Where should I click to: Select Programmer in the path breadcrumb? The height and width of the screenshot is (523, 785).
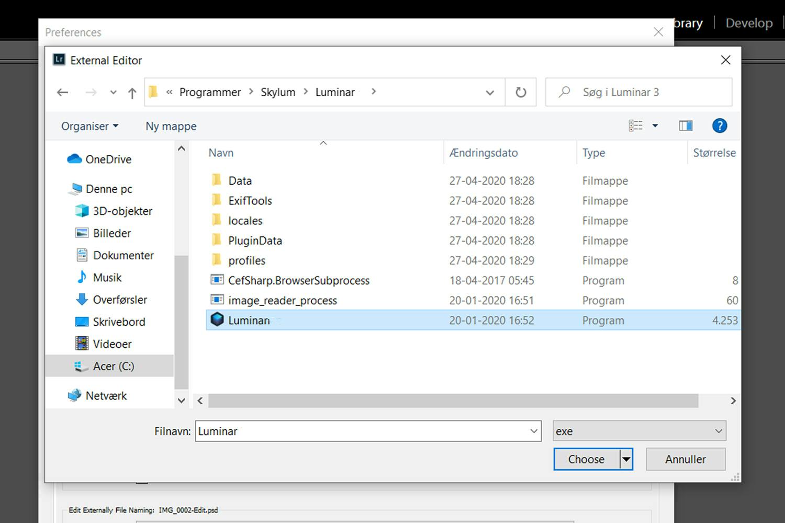click(210, 92)
